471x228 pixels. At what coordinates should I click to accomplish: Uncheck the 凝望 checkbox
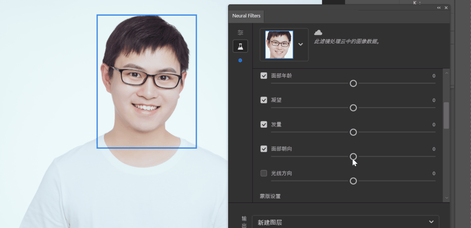264,100
